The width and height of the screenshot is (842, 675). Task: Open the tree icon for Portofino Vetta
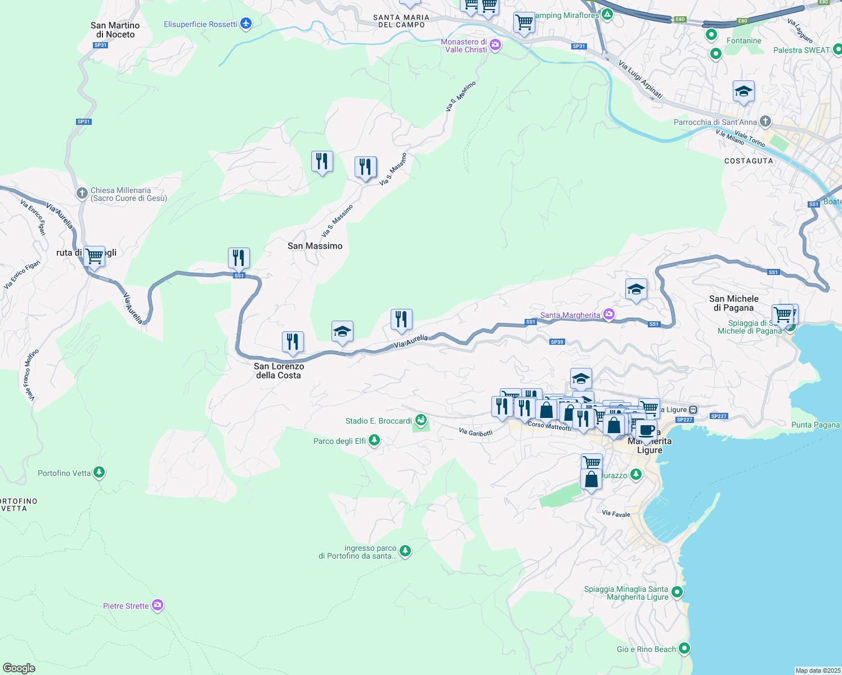pos(98,473)
